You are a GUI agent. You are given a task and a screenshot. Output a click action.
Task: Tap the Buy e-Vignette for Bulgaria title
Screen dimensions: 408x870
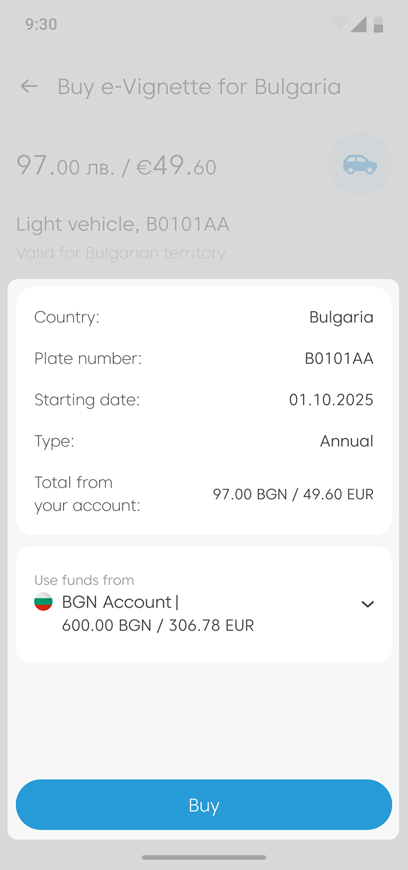(199, 87)
